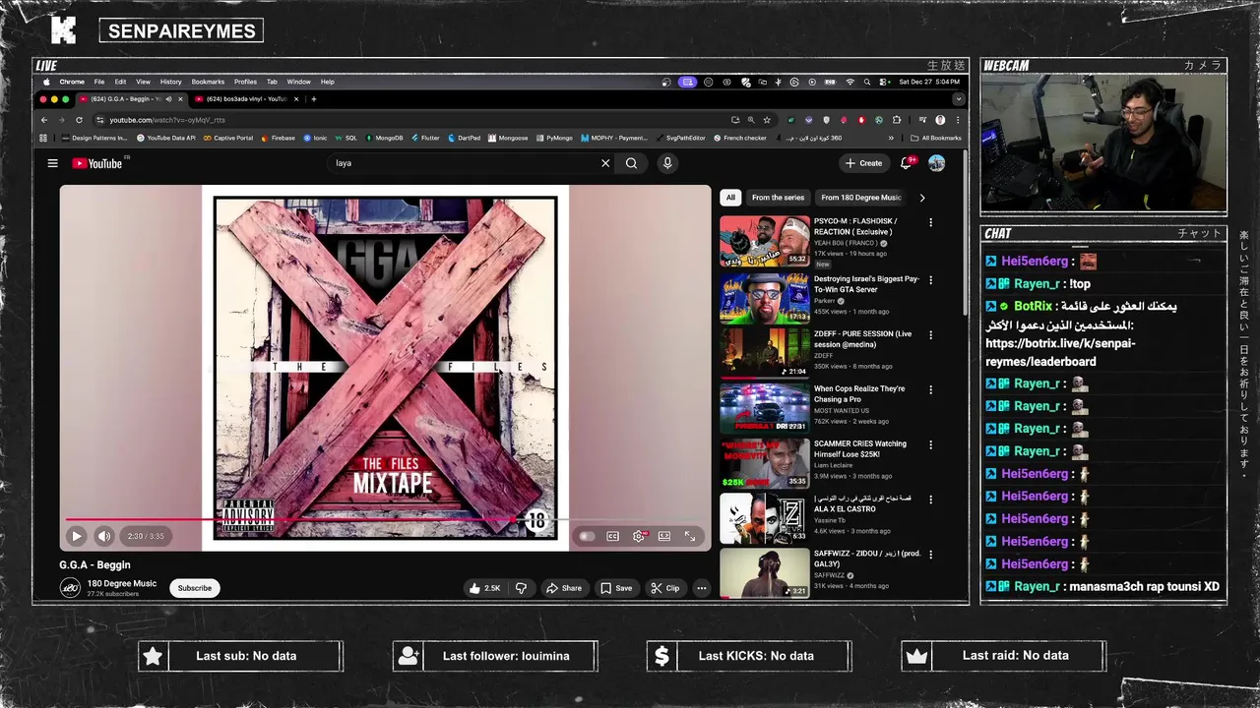Select the All filter chip
Viewport: 1260px width, 708px height.
[730, 198]
